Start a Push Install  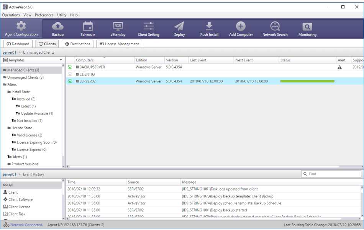[208, 28]
